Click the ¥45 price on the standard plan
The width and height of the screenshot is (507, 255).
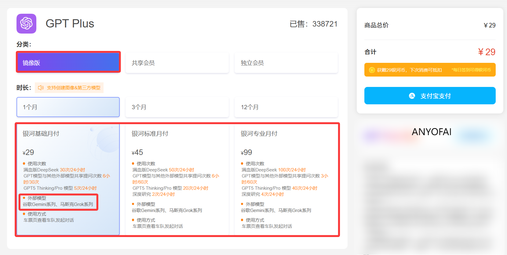[137, 152]
